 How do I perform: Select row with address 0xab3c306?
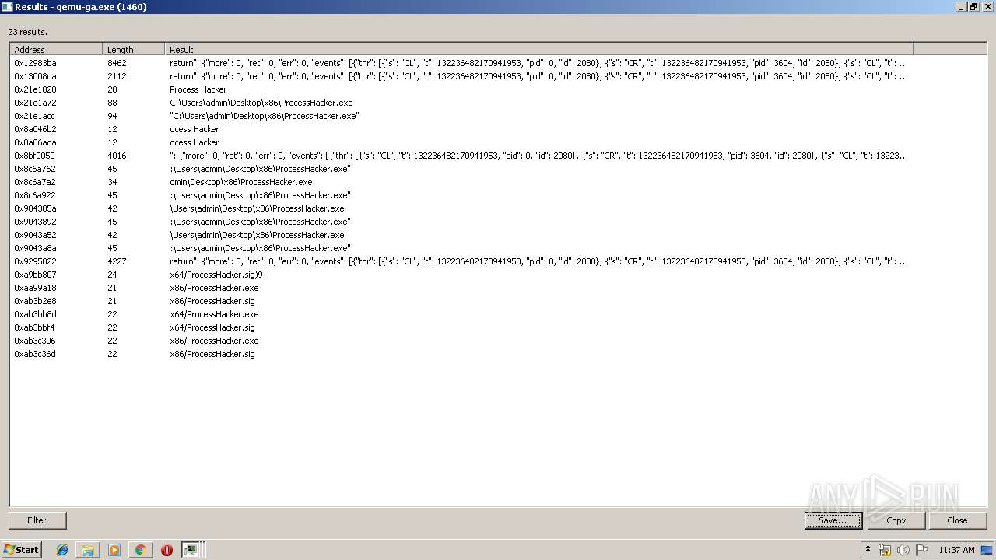[x=461, y=341]
